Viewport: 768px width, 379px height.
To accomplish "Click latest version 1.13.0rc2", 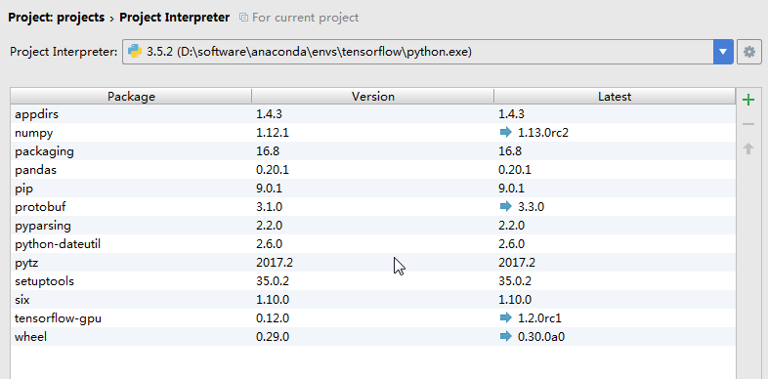I will (x=542, y=133).
